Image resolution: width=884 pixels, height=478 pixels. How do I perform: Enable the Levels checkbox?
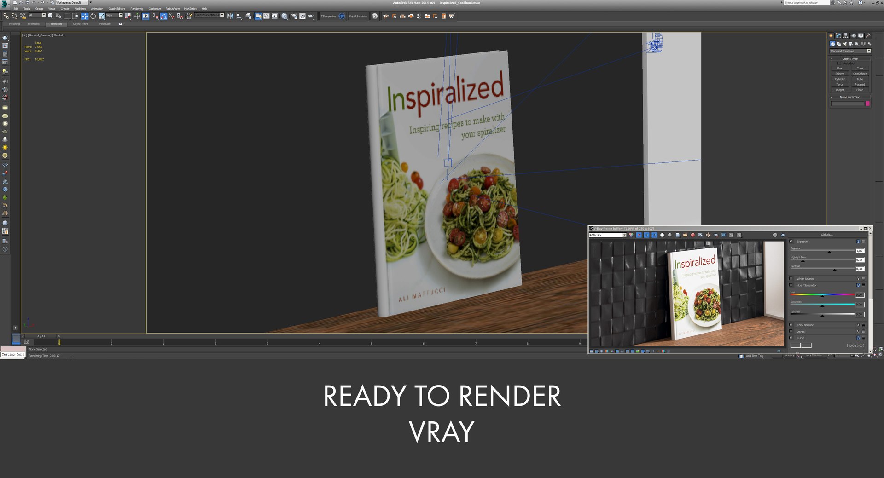[x=791, y=331]
